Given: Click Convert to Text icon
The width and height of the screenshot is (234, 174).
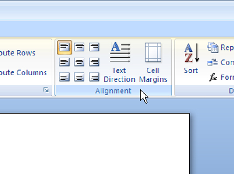Looking at the screenshot, I should pos(213,62).
